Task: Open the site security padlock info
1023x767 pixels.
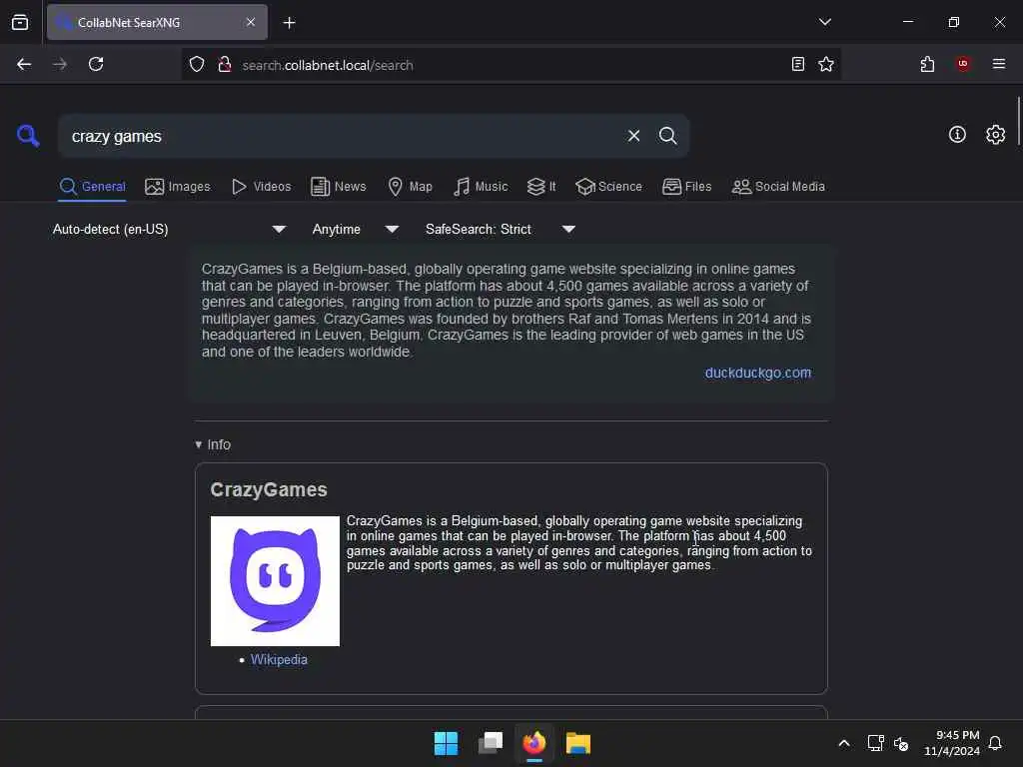Action: 225,64
